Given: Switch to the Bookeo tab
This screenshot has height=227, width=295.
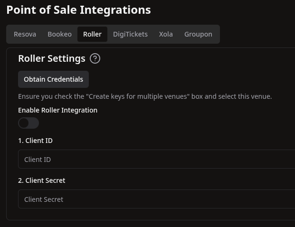Looking at the screenshot, I should pyautogui.click(x=60, y=34).
